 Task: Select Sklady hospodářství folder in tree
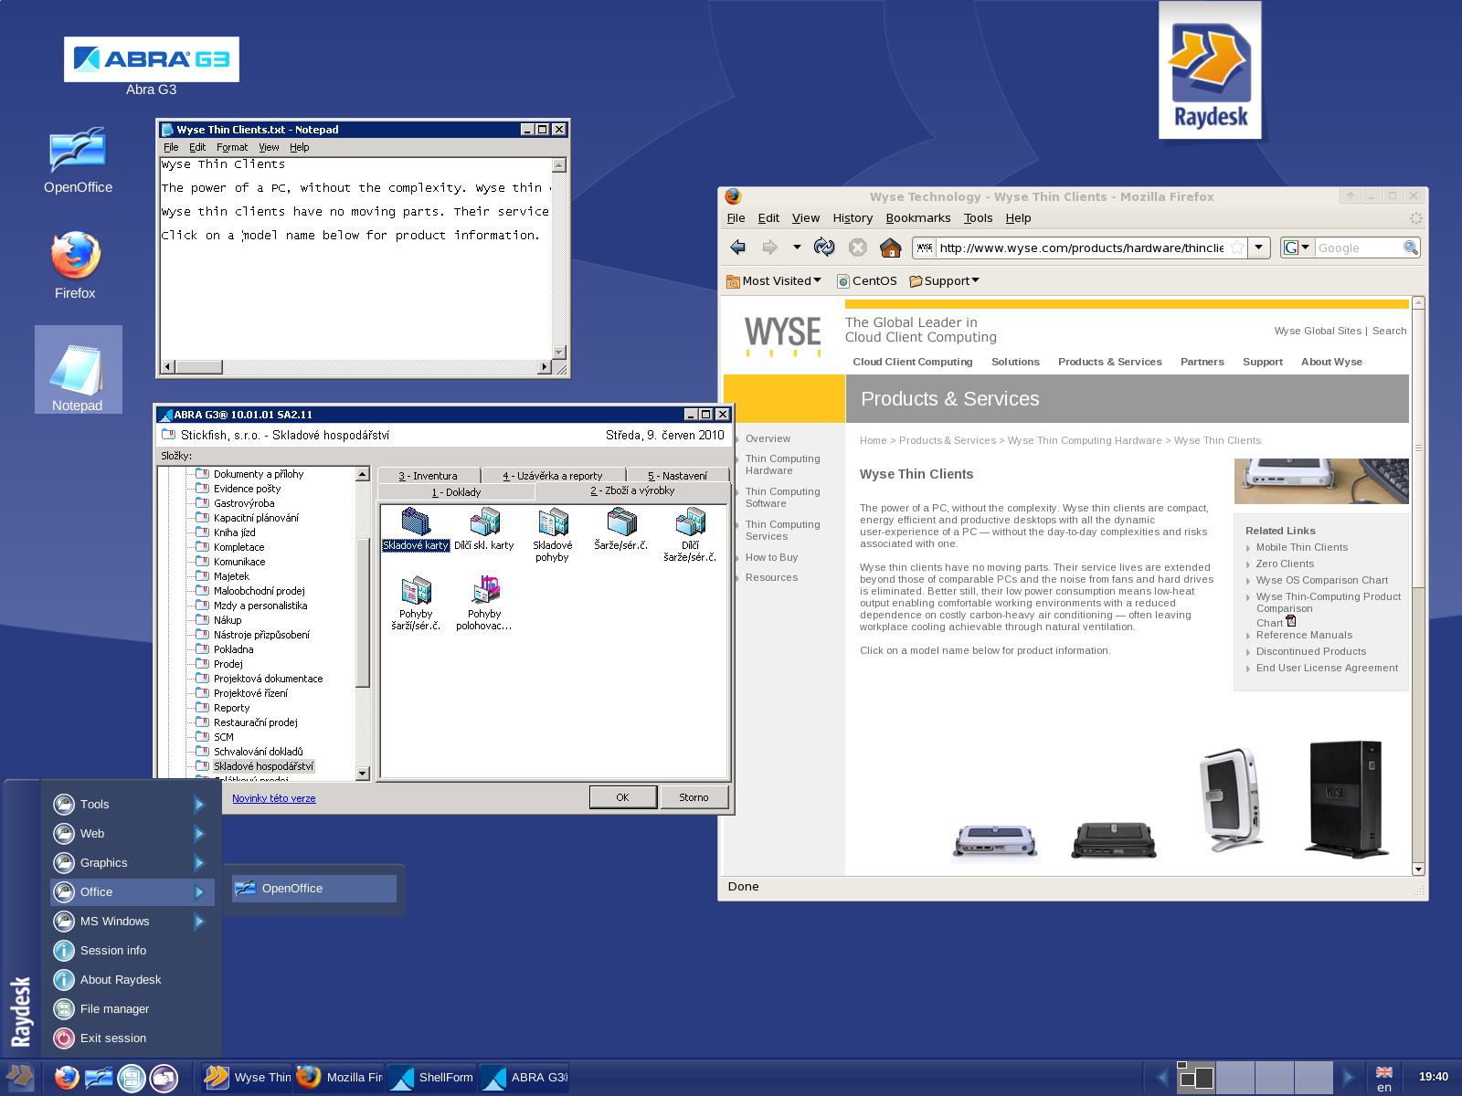click(x=263, y=766)
